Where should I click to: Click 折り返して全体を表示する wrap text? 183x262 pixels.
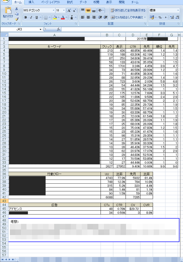point(128,10)
